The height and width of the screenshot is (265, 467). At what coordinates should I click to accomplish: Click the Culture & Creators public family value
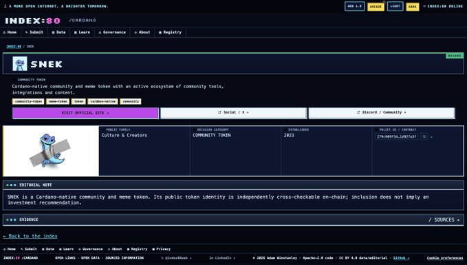pos(124,136)
